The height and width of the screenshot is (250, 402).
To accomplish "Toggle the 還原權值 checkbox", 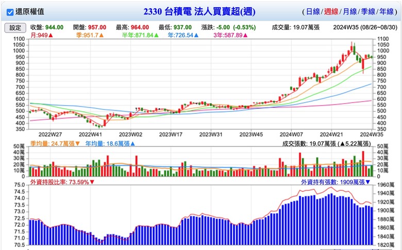I will (x=10, y=12).
